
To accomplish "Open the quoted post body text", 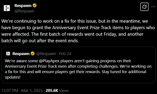I will tap(78, 69).
